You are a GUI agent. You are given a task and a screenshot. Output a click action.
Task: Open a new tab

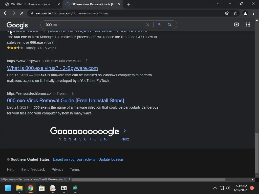pyautogui.click(x=129, y=4)
